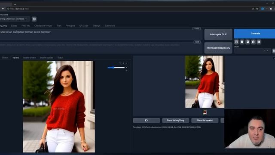Open the Styles dropdown
Viewport: 275px width, 155px height.
[x=252, y=51]
